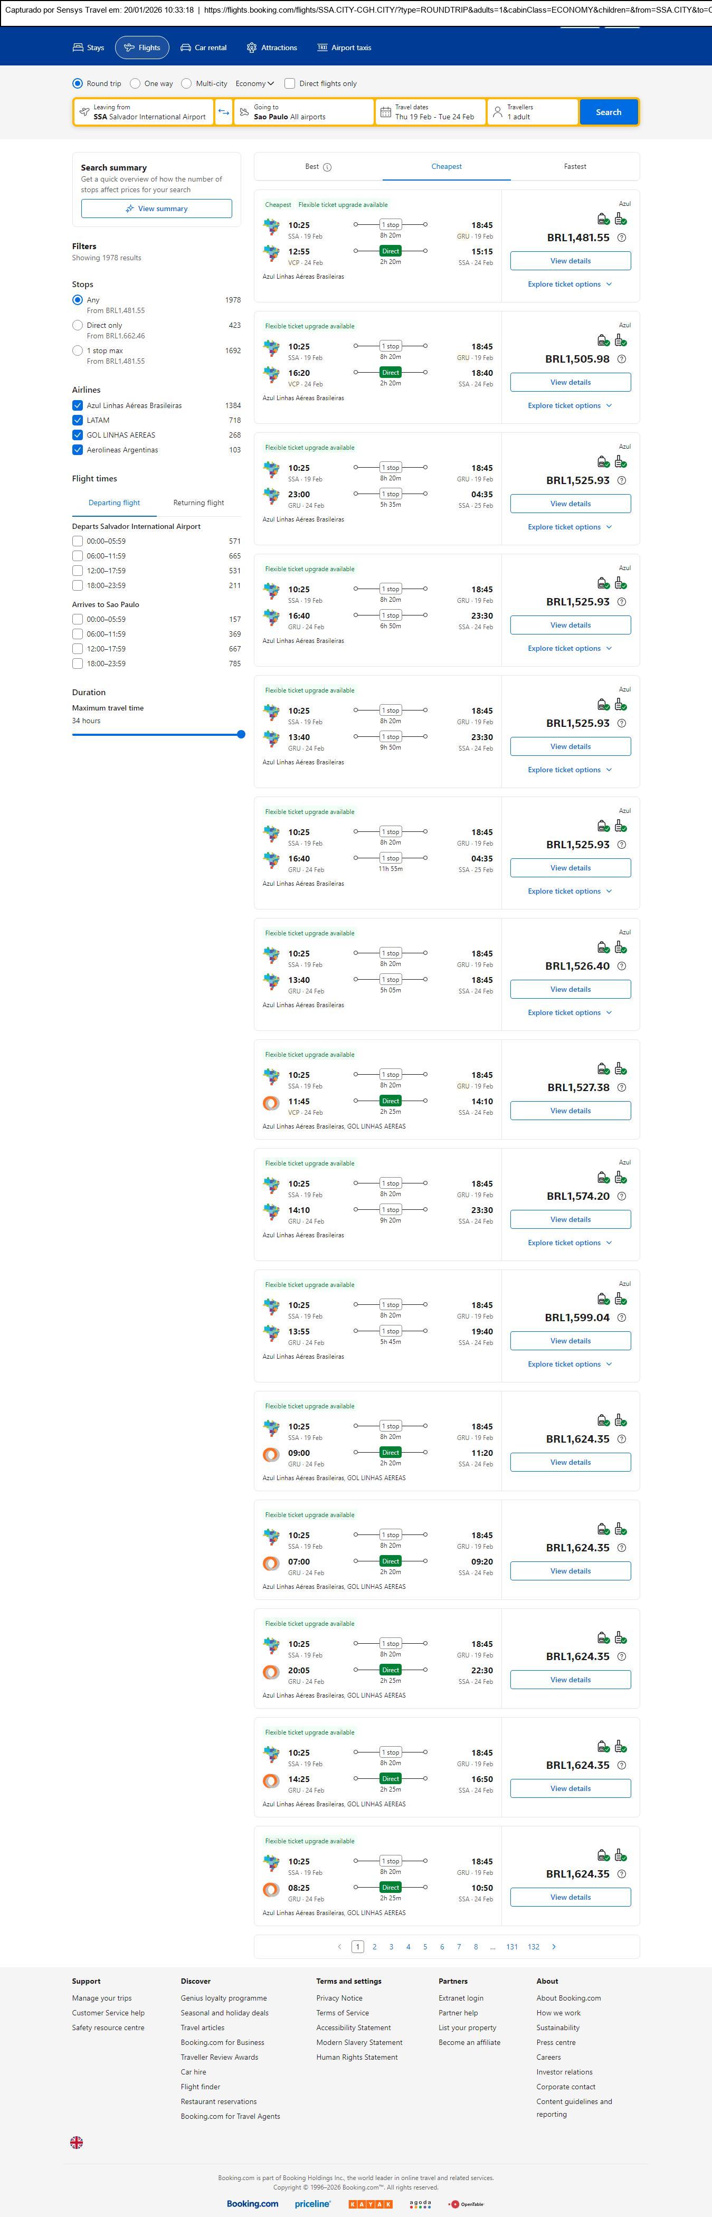Open the Economy cabin class dropdown
Image resolution: width=712 pixels, height=2217 pixels.
pos(255,83)
